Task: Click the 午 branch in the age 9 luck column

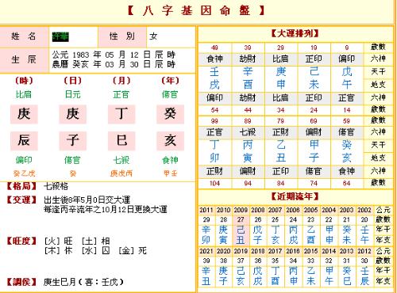Action: click(347, 85)
